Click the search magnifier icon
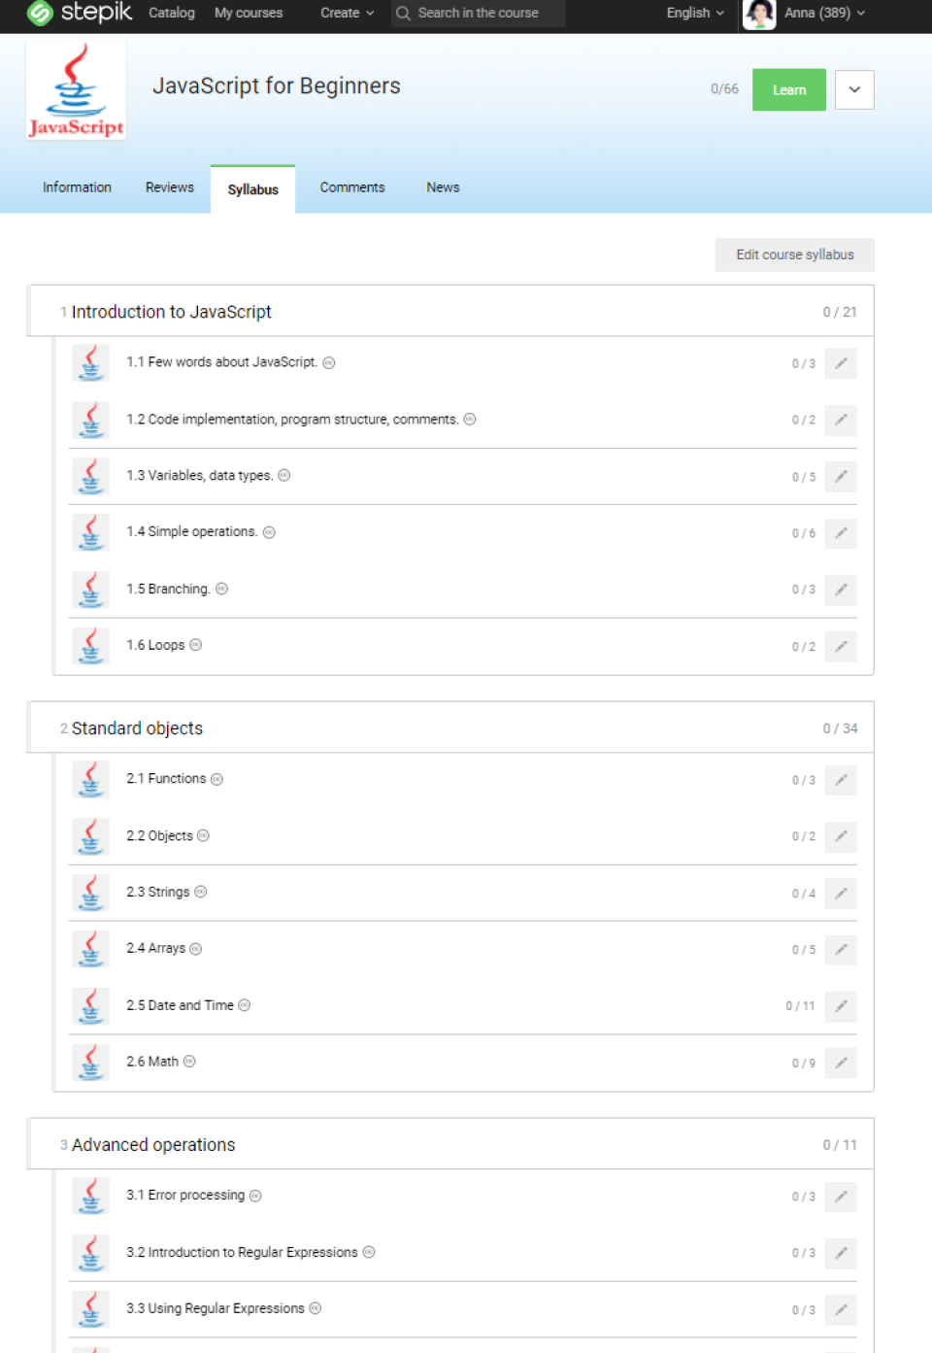 [x=403, y=14]
